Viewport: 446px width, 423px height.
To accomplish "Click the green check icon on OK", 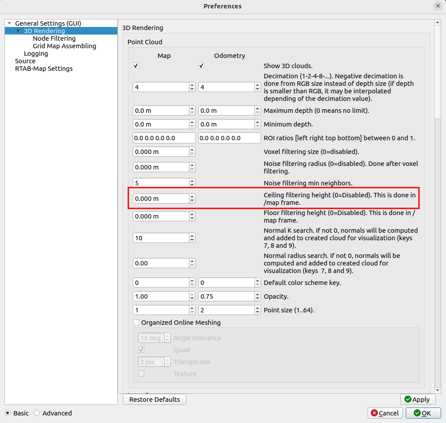I will [x=416, y=413].
